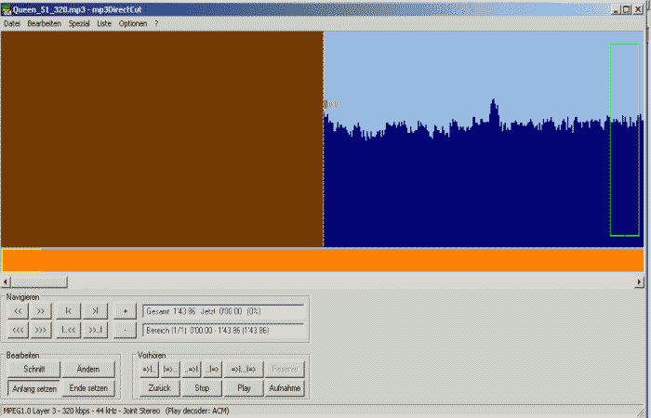The image size is (651, 418).
Task: Open the Datei menu
Action: click(x=12, y=23)
